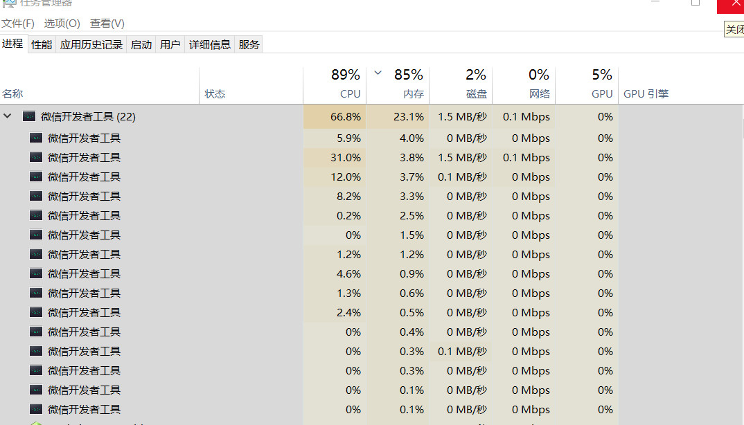Sort by the 内存 column header
744x425 pixels.
[x=398, y=85]
